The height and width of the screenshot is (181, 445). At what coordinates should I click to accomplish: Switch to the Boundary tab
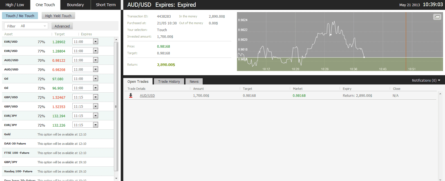75,5
